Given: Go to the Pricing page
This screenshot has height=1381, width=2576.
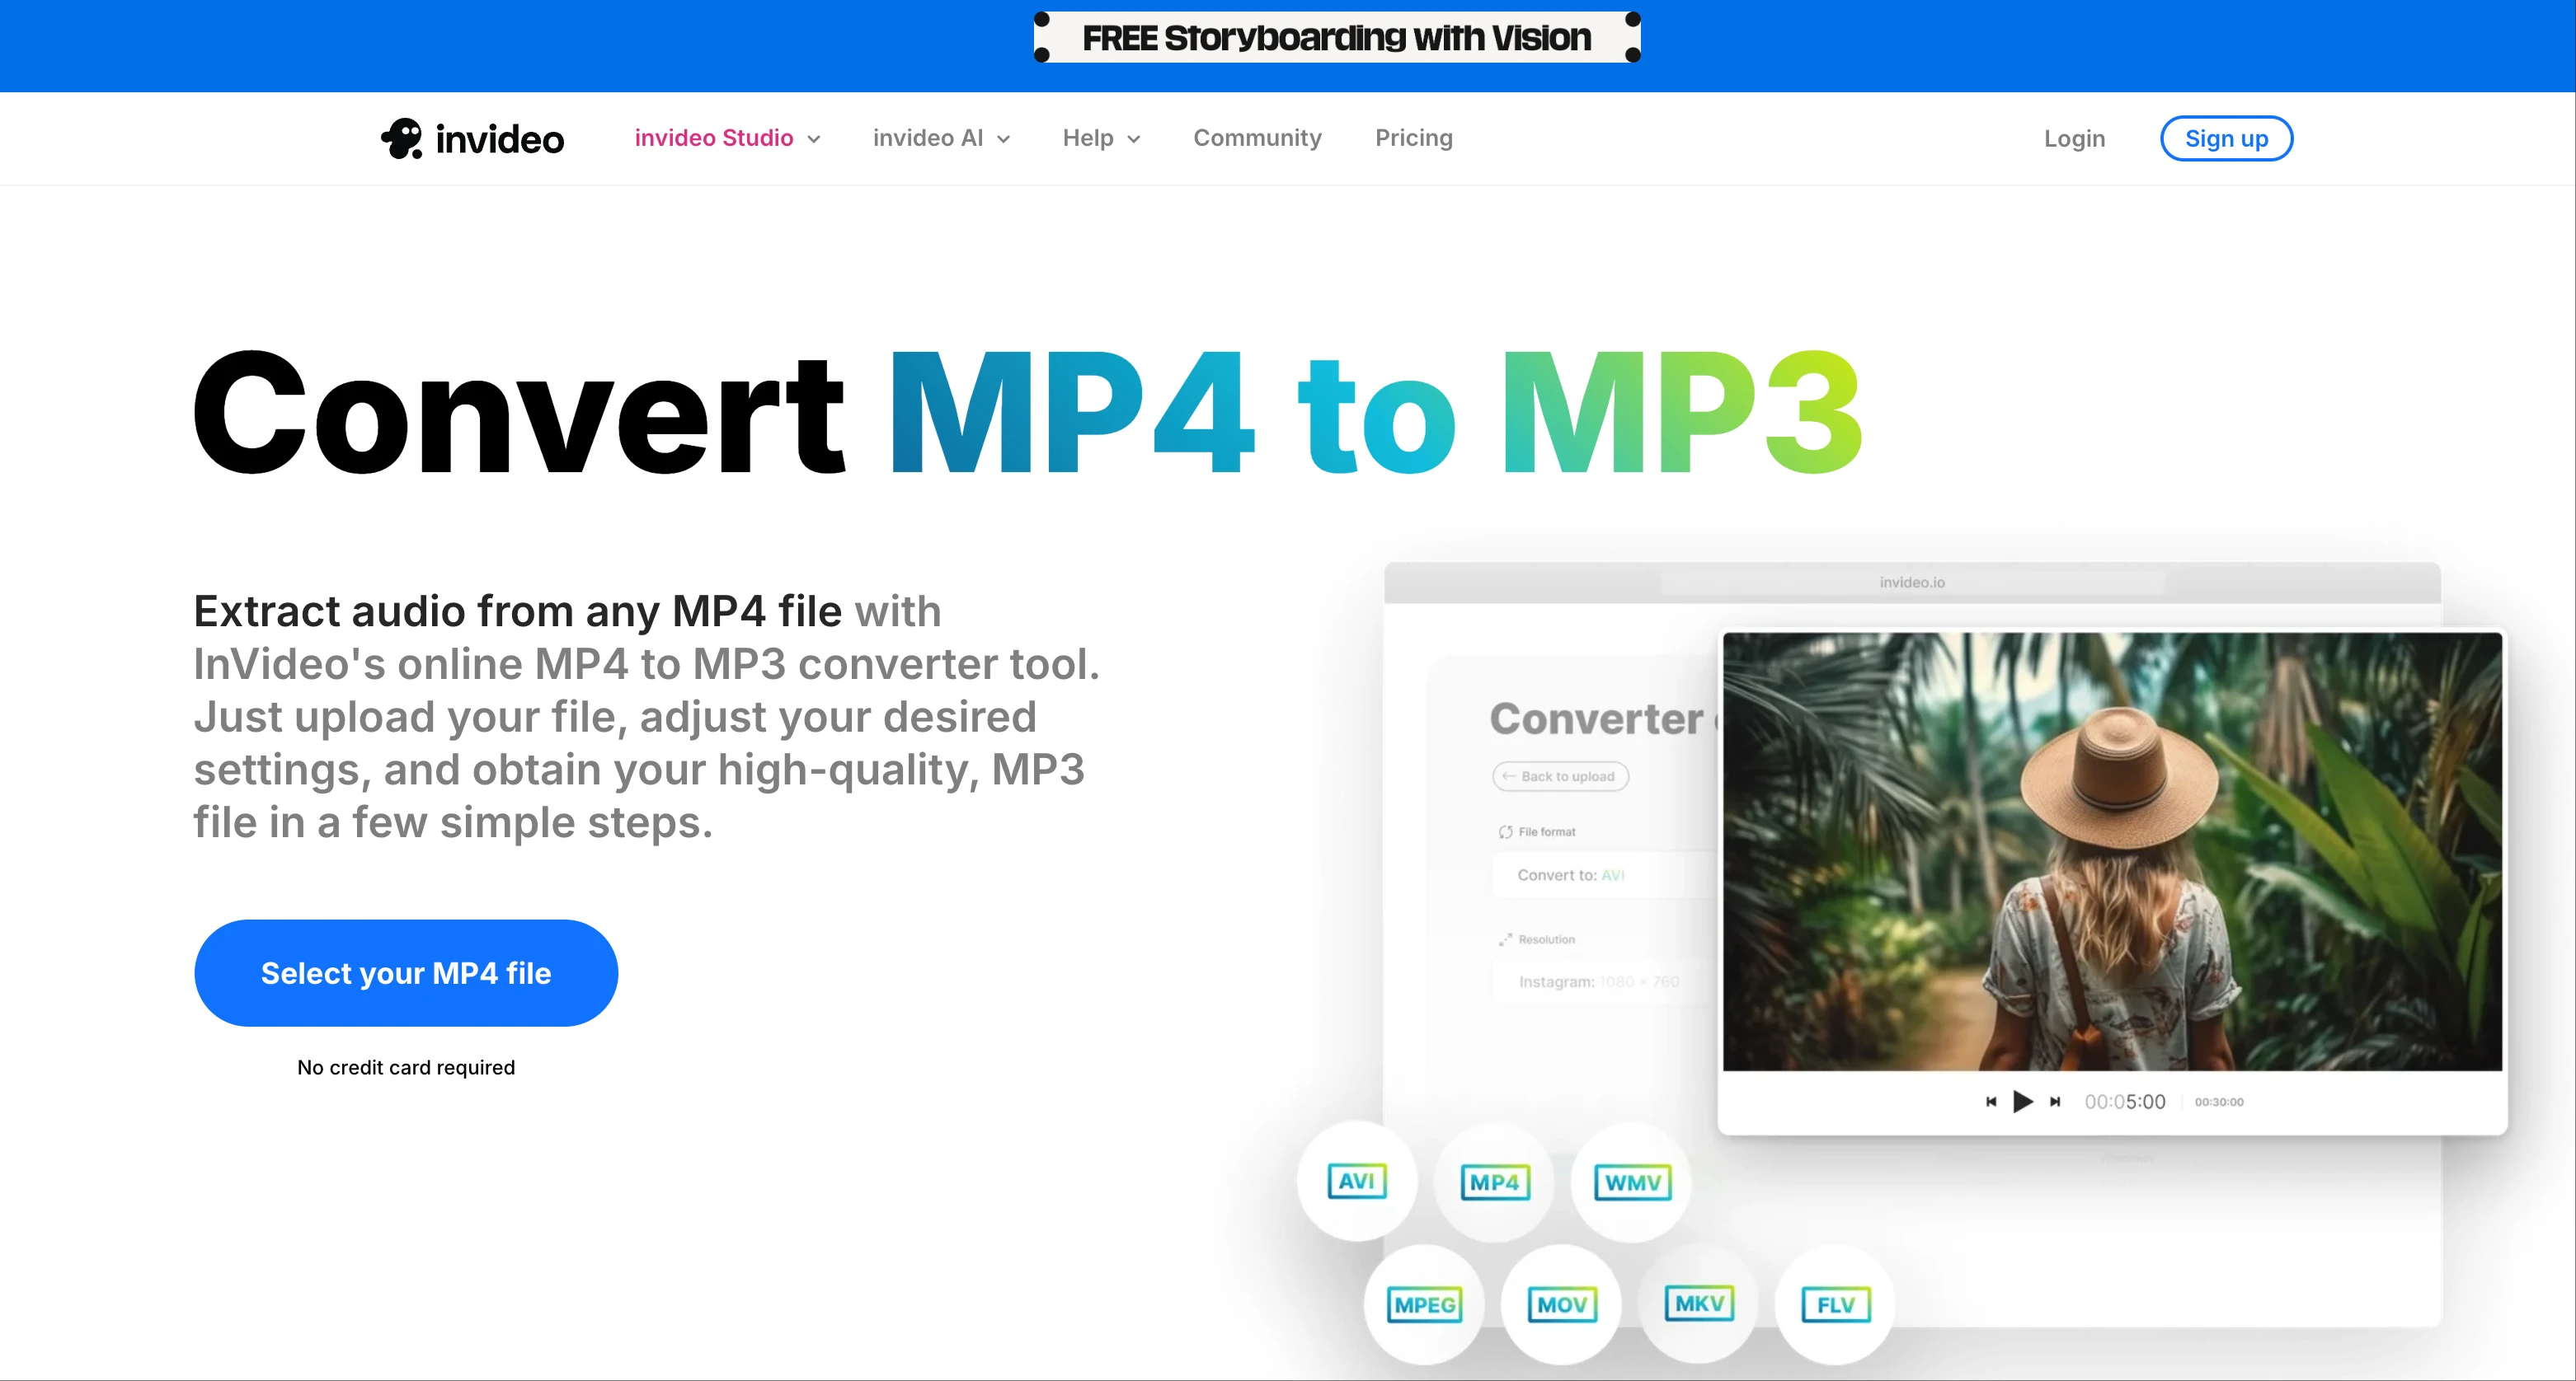Looking at the screenshot, I should (x=1413, y=138).
